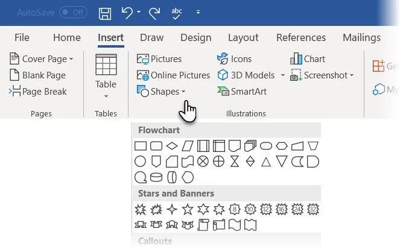This screenshot has height=249, width=400.
Task: Select the flowchart Off-page Connector shape
Action: click(x=156, y=162)
